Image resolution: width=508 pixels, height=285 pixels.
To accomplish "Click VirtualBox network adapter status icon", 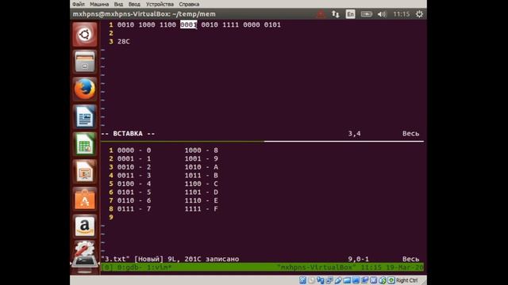I will pyautogui.click(x=329, y=280).
